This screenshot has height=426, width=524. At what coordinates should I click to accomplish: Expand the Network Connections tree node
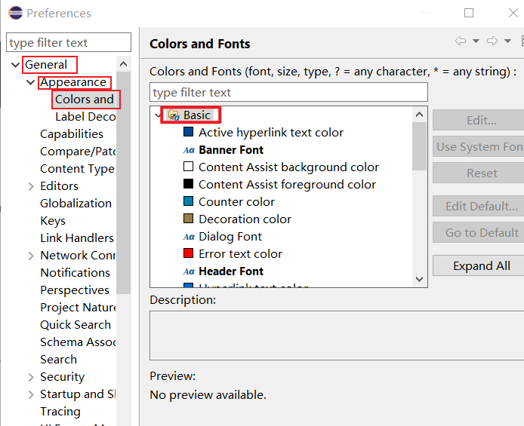point(31,256)
